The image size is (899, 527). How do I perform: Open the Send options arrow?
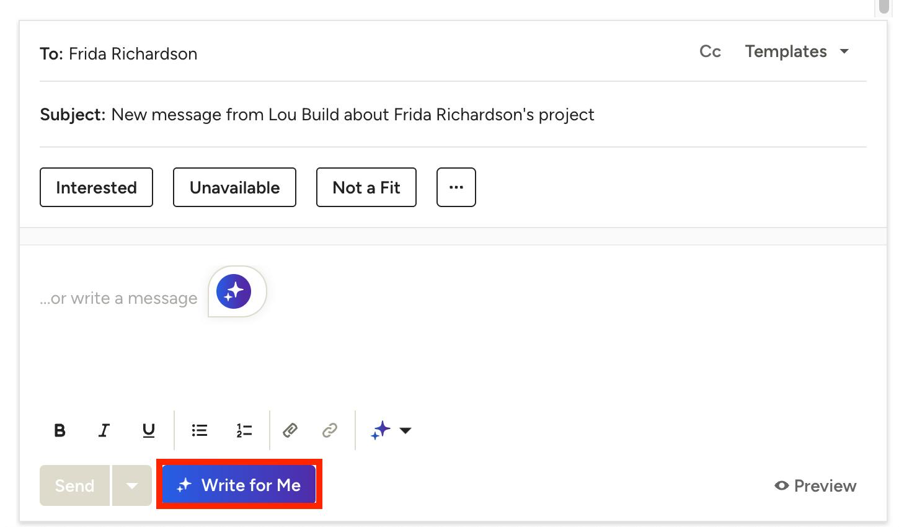(x=132, y=485)
